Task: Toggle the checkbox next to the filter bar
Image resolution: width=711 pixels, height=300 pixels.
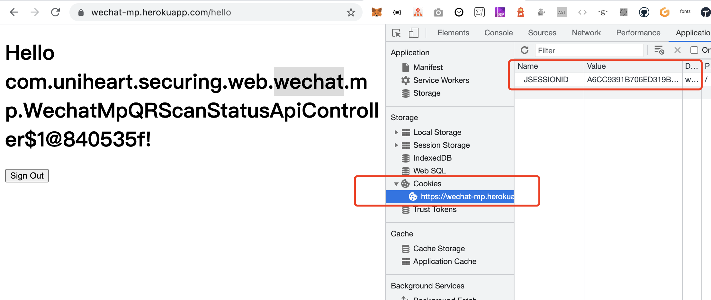Action: pyautogui.click(x=694, y=50)
